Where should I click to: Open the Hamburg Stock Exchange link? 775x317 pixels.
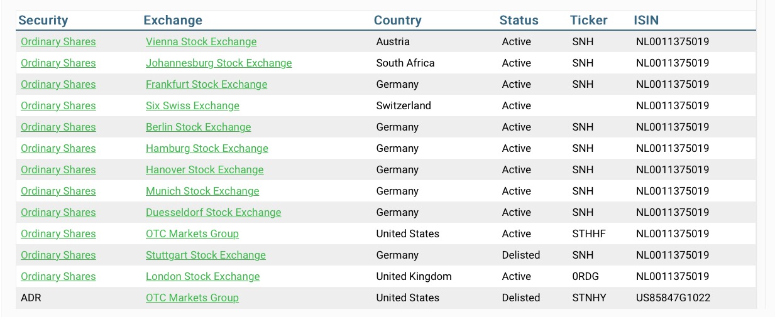pyautogui.click(x=207, y=149)
